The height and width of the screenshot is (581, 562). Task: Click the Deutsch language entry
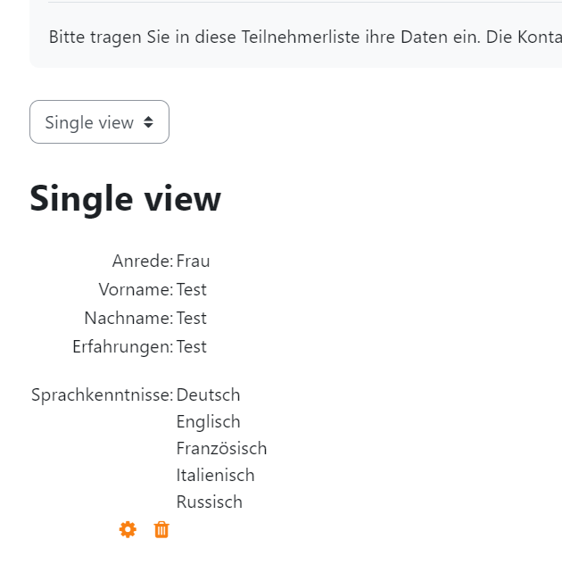coord(208,395)
